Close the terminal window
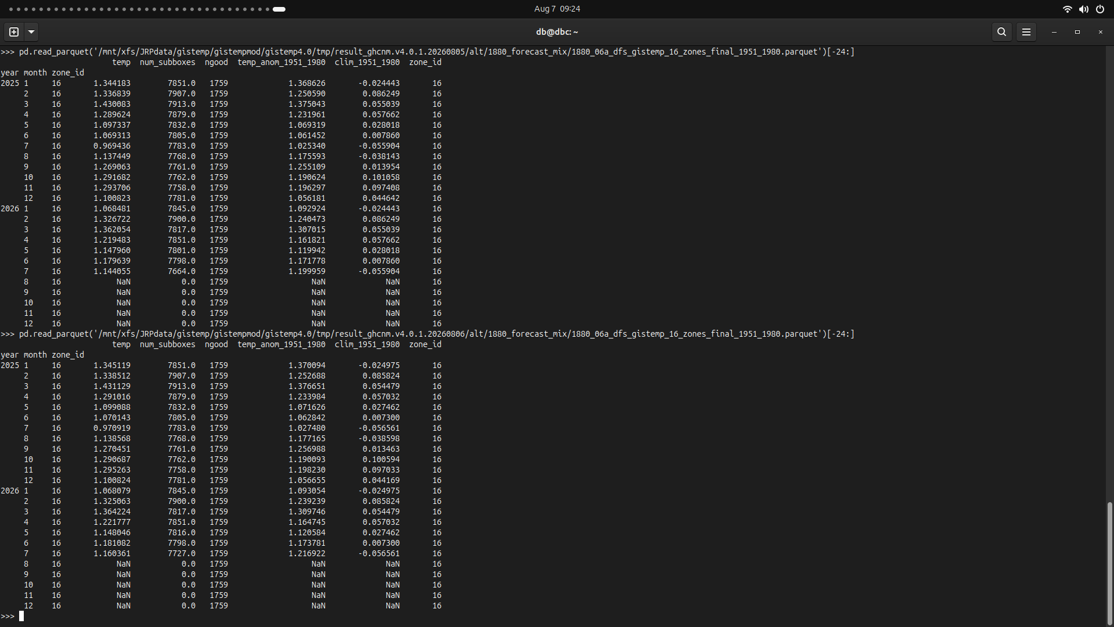Image resolution: width=1114 pixels, height=627 pixels. click(x=1100, y=32)
